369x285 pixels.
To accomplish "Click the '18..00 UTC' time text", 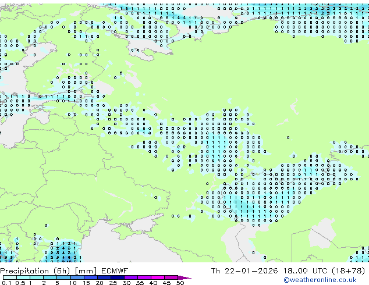I will point(306,271).
